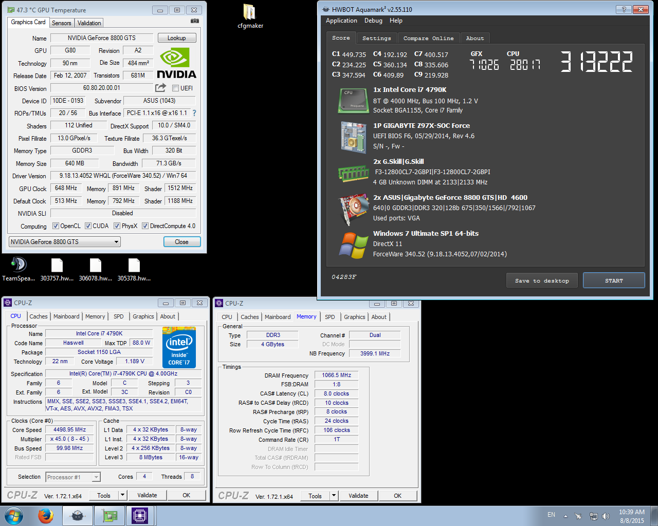Click the Show desktop strip at the taskbar end
658x526 pixels.
pos(654,516)
